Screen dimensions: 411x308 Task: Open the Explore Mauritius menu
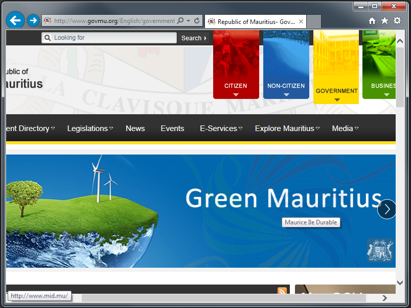click(x=287, y=129)
